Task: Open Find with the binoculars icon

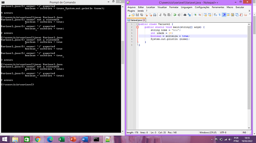Action: coord(185,15)
